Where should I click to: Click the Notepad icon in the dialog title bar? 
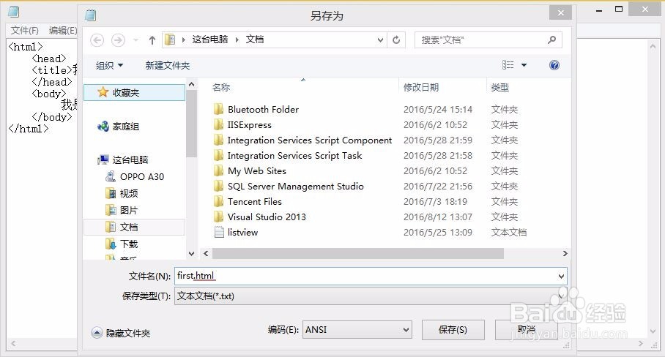pyautogui.click(x=90, y=15)
